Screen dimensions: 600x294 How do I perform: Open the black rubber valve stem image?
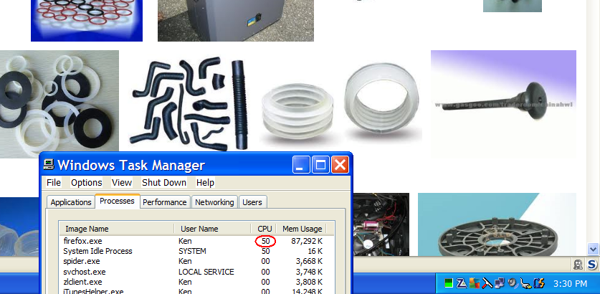coord(503,104)
